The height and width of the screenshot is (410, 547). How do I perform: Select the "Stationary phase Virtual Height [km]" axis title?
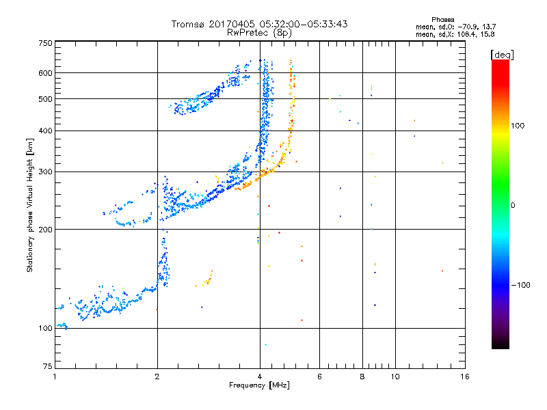click(30, 206)
